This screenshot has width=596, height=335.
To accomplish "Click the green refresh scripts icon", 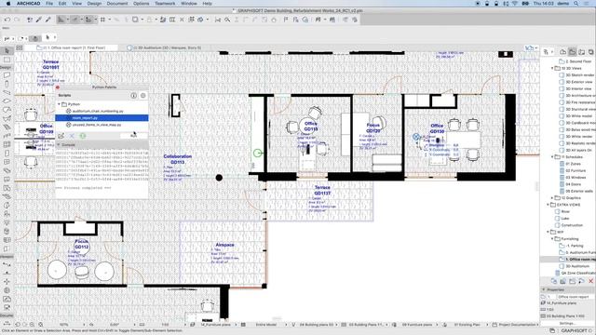I will [83, 136].
